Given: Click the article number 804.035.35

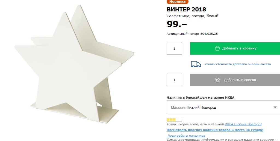Looking at the screenshot, I should point(209,34).
